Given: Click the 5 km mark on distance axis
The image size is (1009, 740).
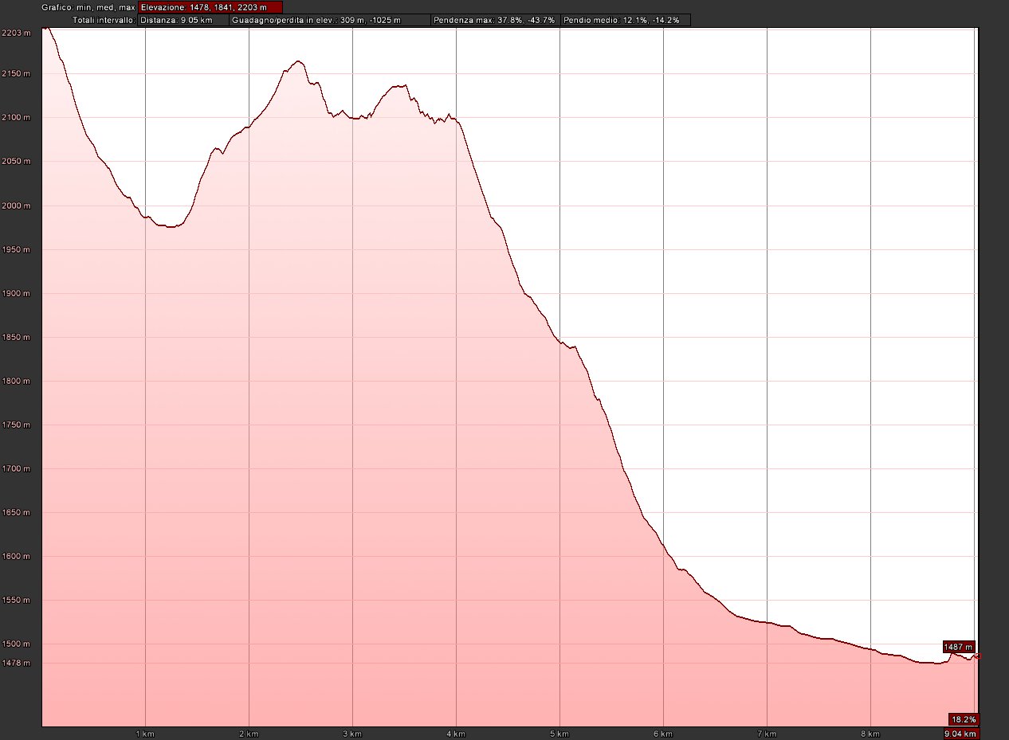Looking at the screenshot, I should 559,733.
